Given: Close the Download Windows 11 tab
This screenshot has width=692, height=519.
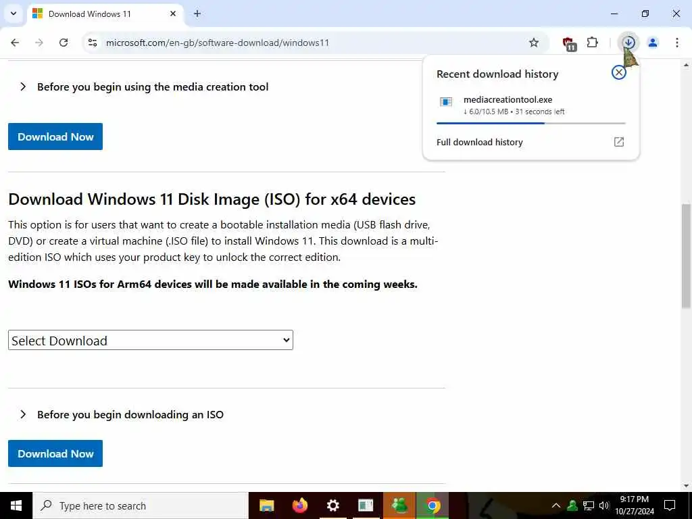Looking at the screenshot, I should point(173,14).
